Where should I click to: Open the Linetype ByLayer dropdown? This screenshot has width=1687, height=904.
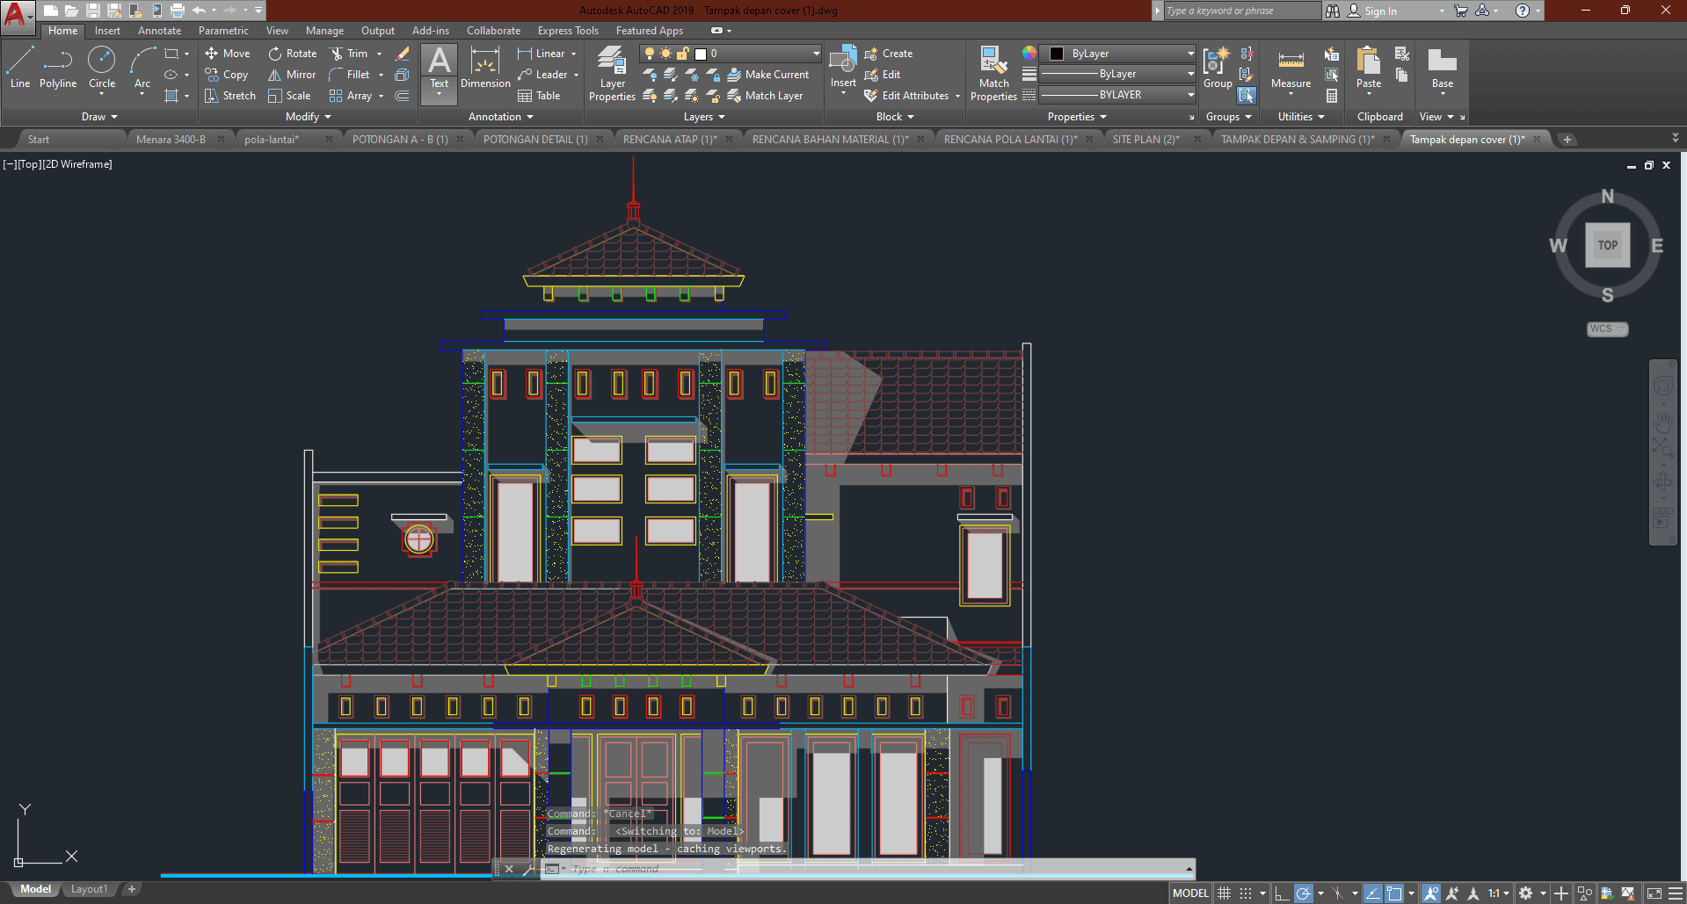pos(1117,95)
